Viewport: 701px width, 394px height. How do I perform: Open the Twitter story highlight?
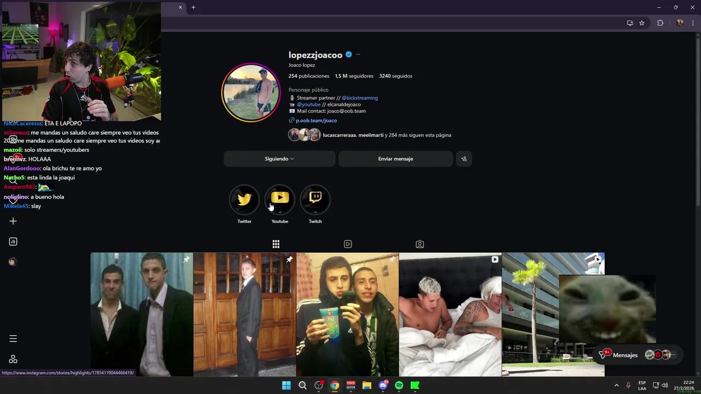[244, 200]
